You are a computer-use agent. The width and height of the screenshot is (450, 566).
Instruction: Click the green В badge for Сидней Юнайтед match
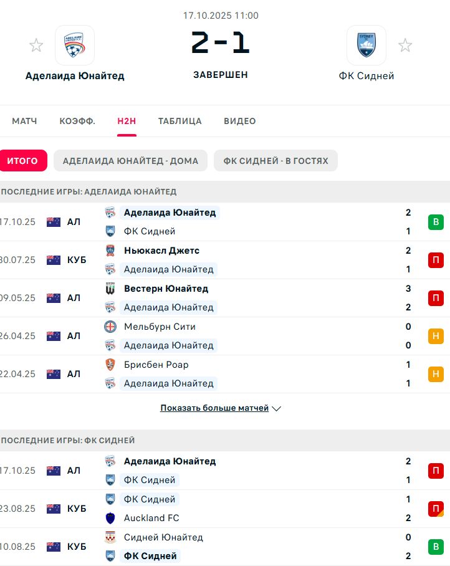pos(436,547)
